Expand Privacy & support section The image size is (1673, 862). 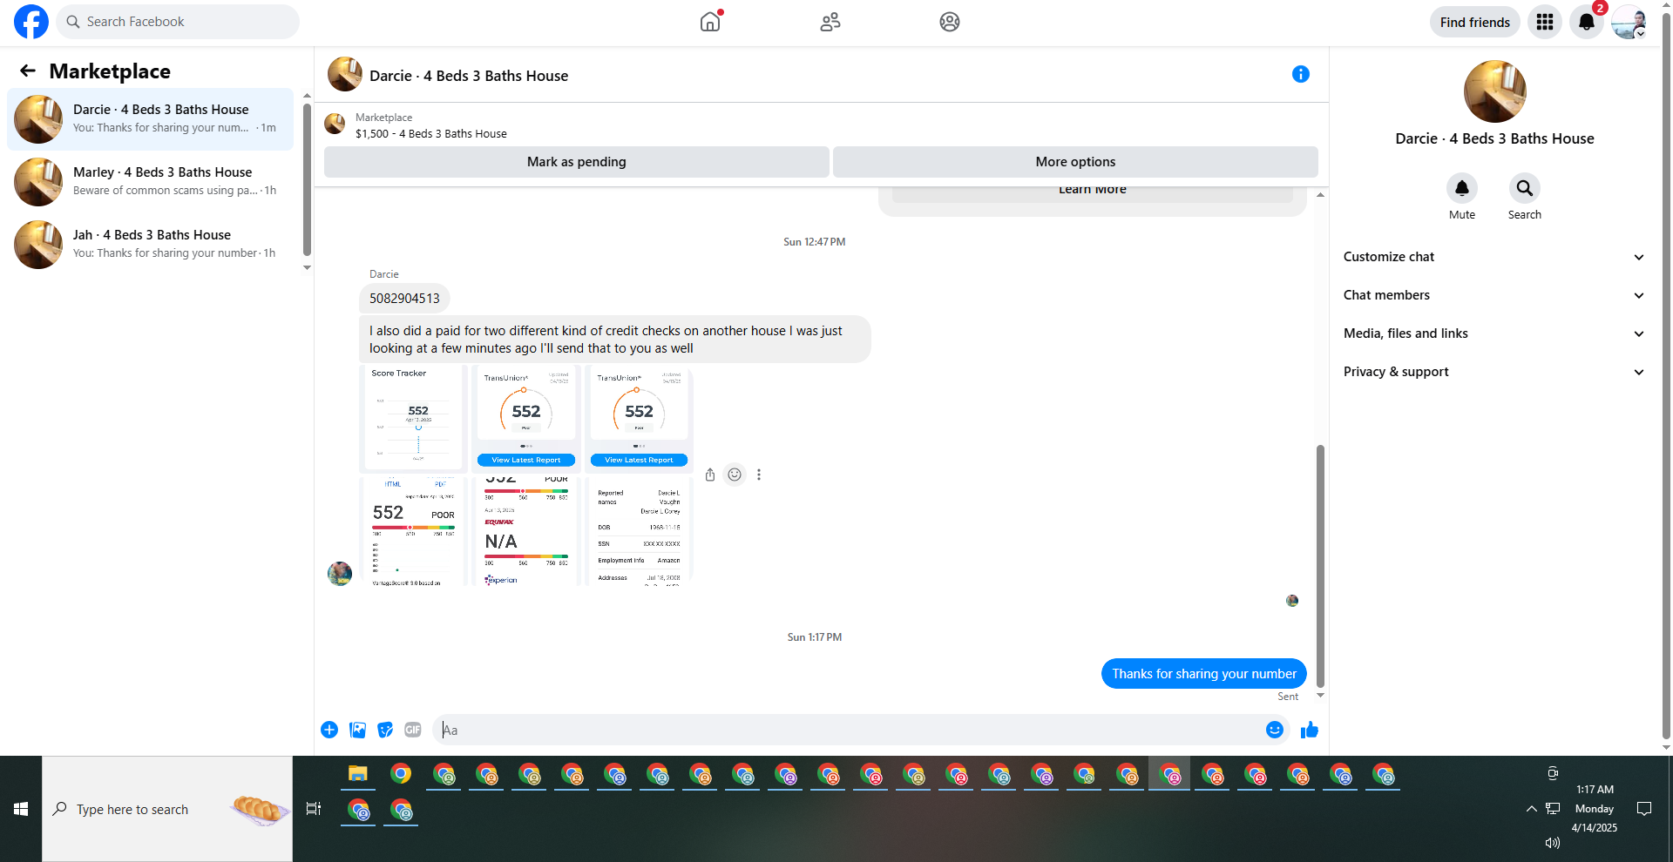[x=1494, y=372]
